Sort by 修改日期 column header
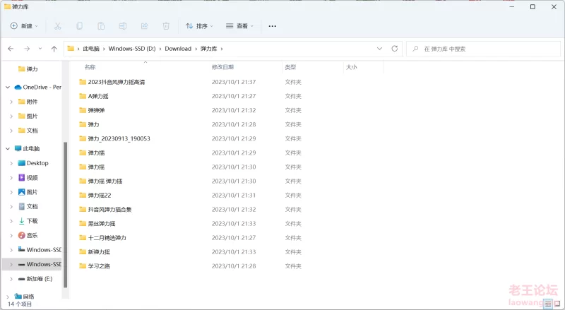 tap(222, 67)
